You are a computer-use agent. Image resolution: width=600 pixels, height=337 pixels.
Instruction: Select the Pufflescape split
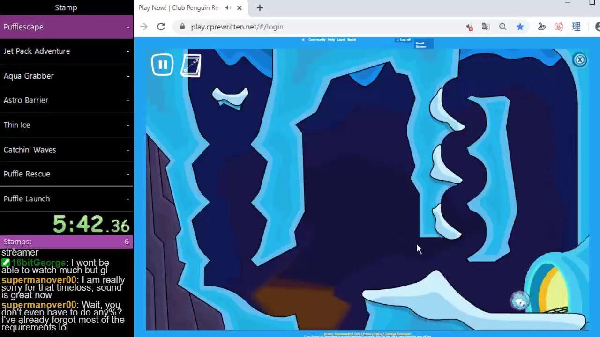(x=67, y=27)
